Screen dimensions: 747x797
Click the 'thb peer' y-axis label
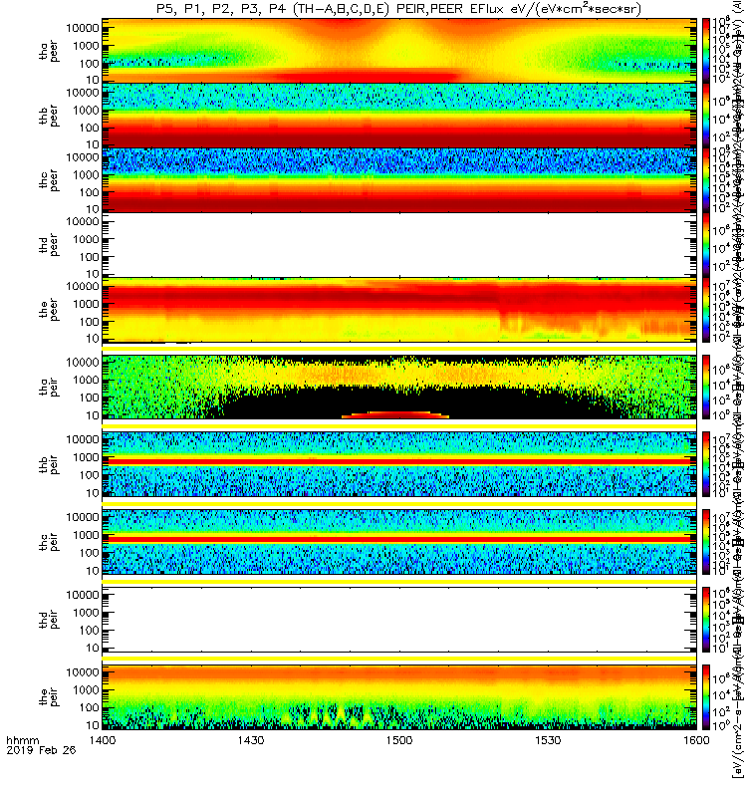coord(49,117)
